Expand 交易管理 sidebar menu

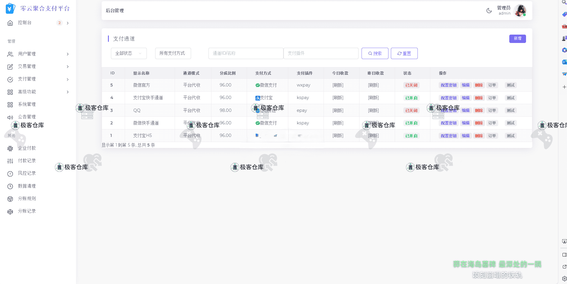coord(38,67)
